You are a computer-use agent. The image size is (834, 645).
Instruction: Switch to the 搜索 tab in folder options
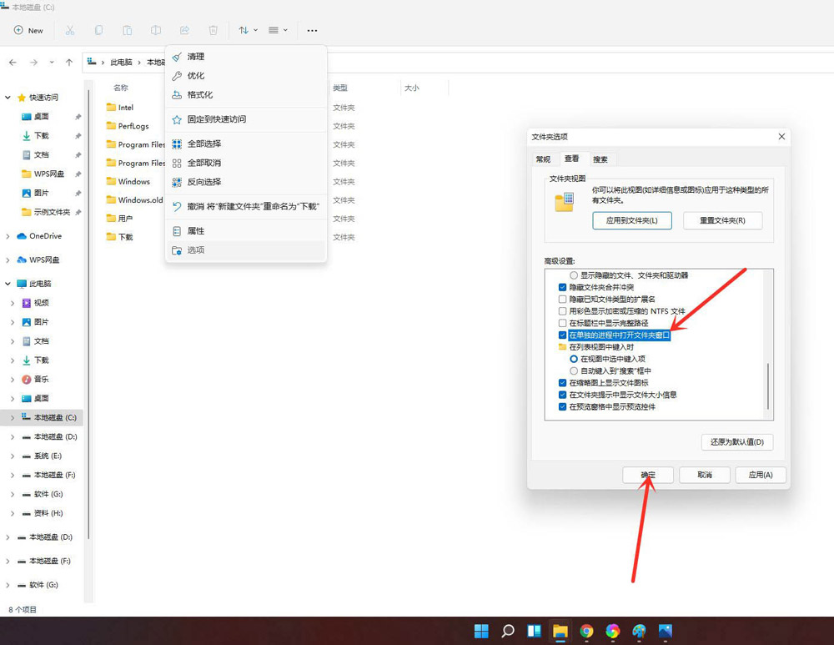pos(600,159)
